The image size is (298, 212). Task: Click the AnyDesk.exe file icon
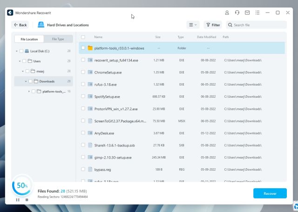click(90, 133)
